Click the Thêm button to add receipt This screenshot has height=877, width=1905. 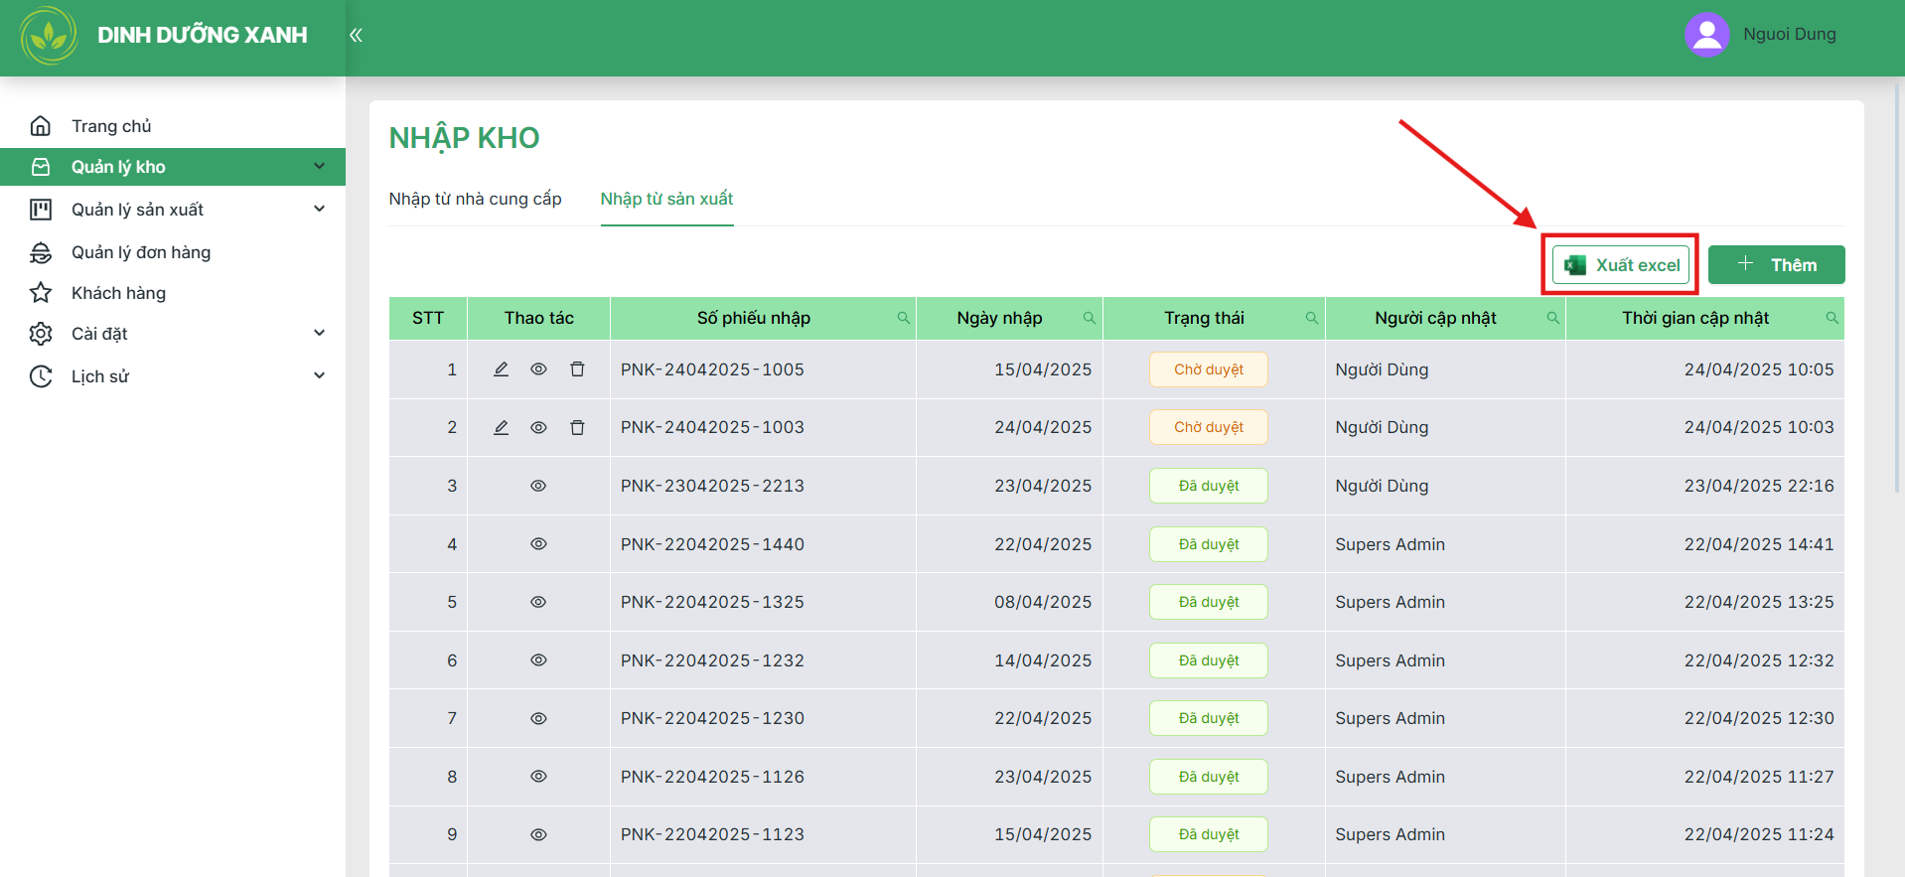(1776, 265)
